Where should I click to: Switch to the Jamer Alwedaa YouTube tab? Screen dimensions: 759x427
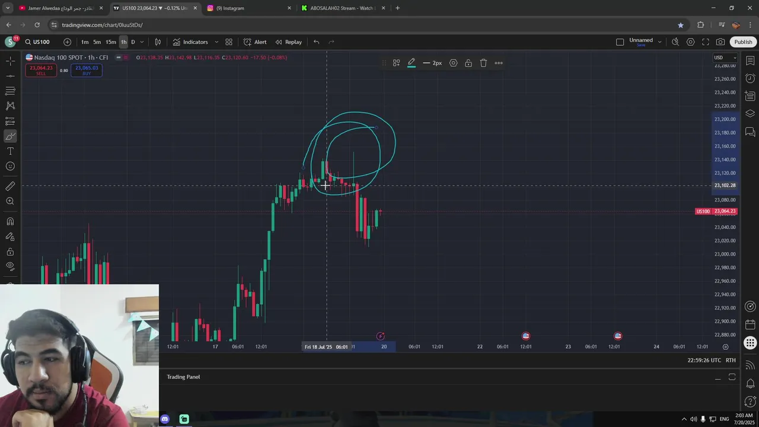62,8
